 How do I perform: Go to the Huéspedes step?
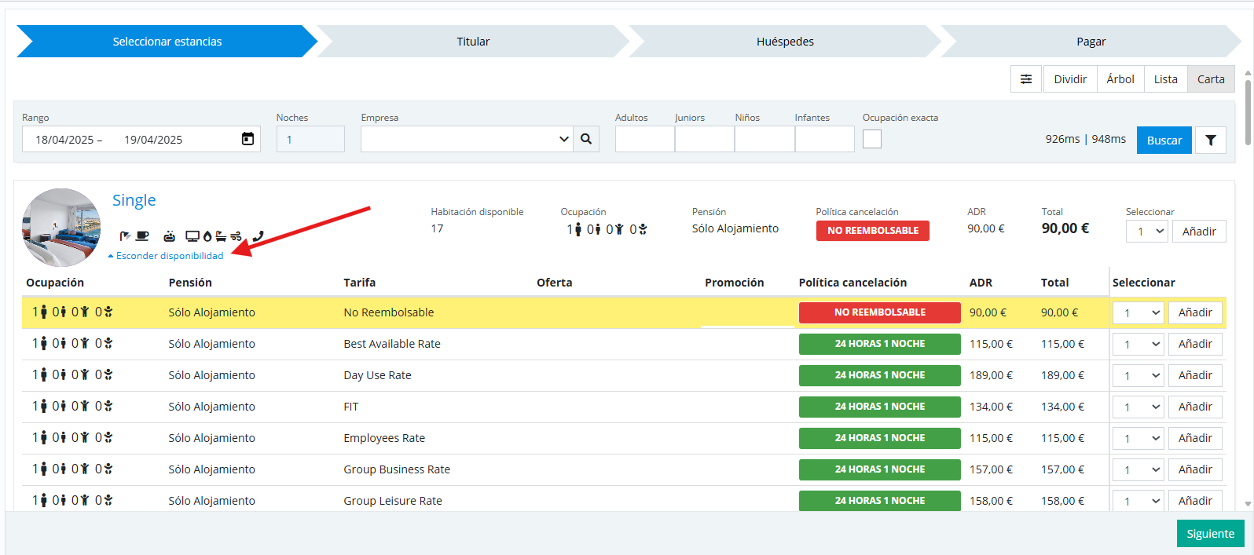[785, 42]
